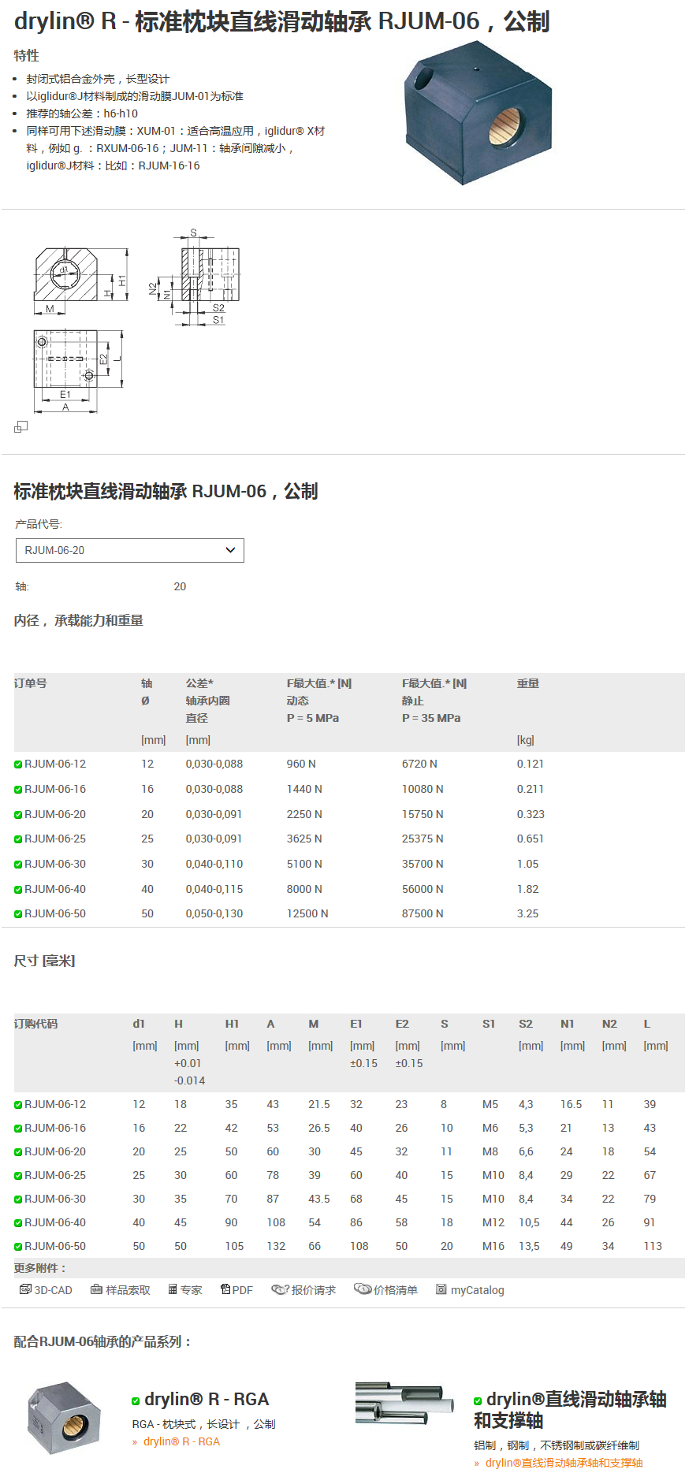Image resolution: width=700 pixels, height=1484 pixels.
Task: Click the 3D-CAD text link
Action: [x=53, y=1290]
